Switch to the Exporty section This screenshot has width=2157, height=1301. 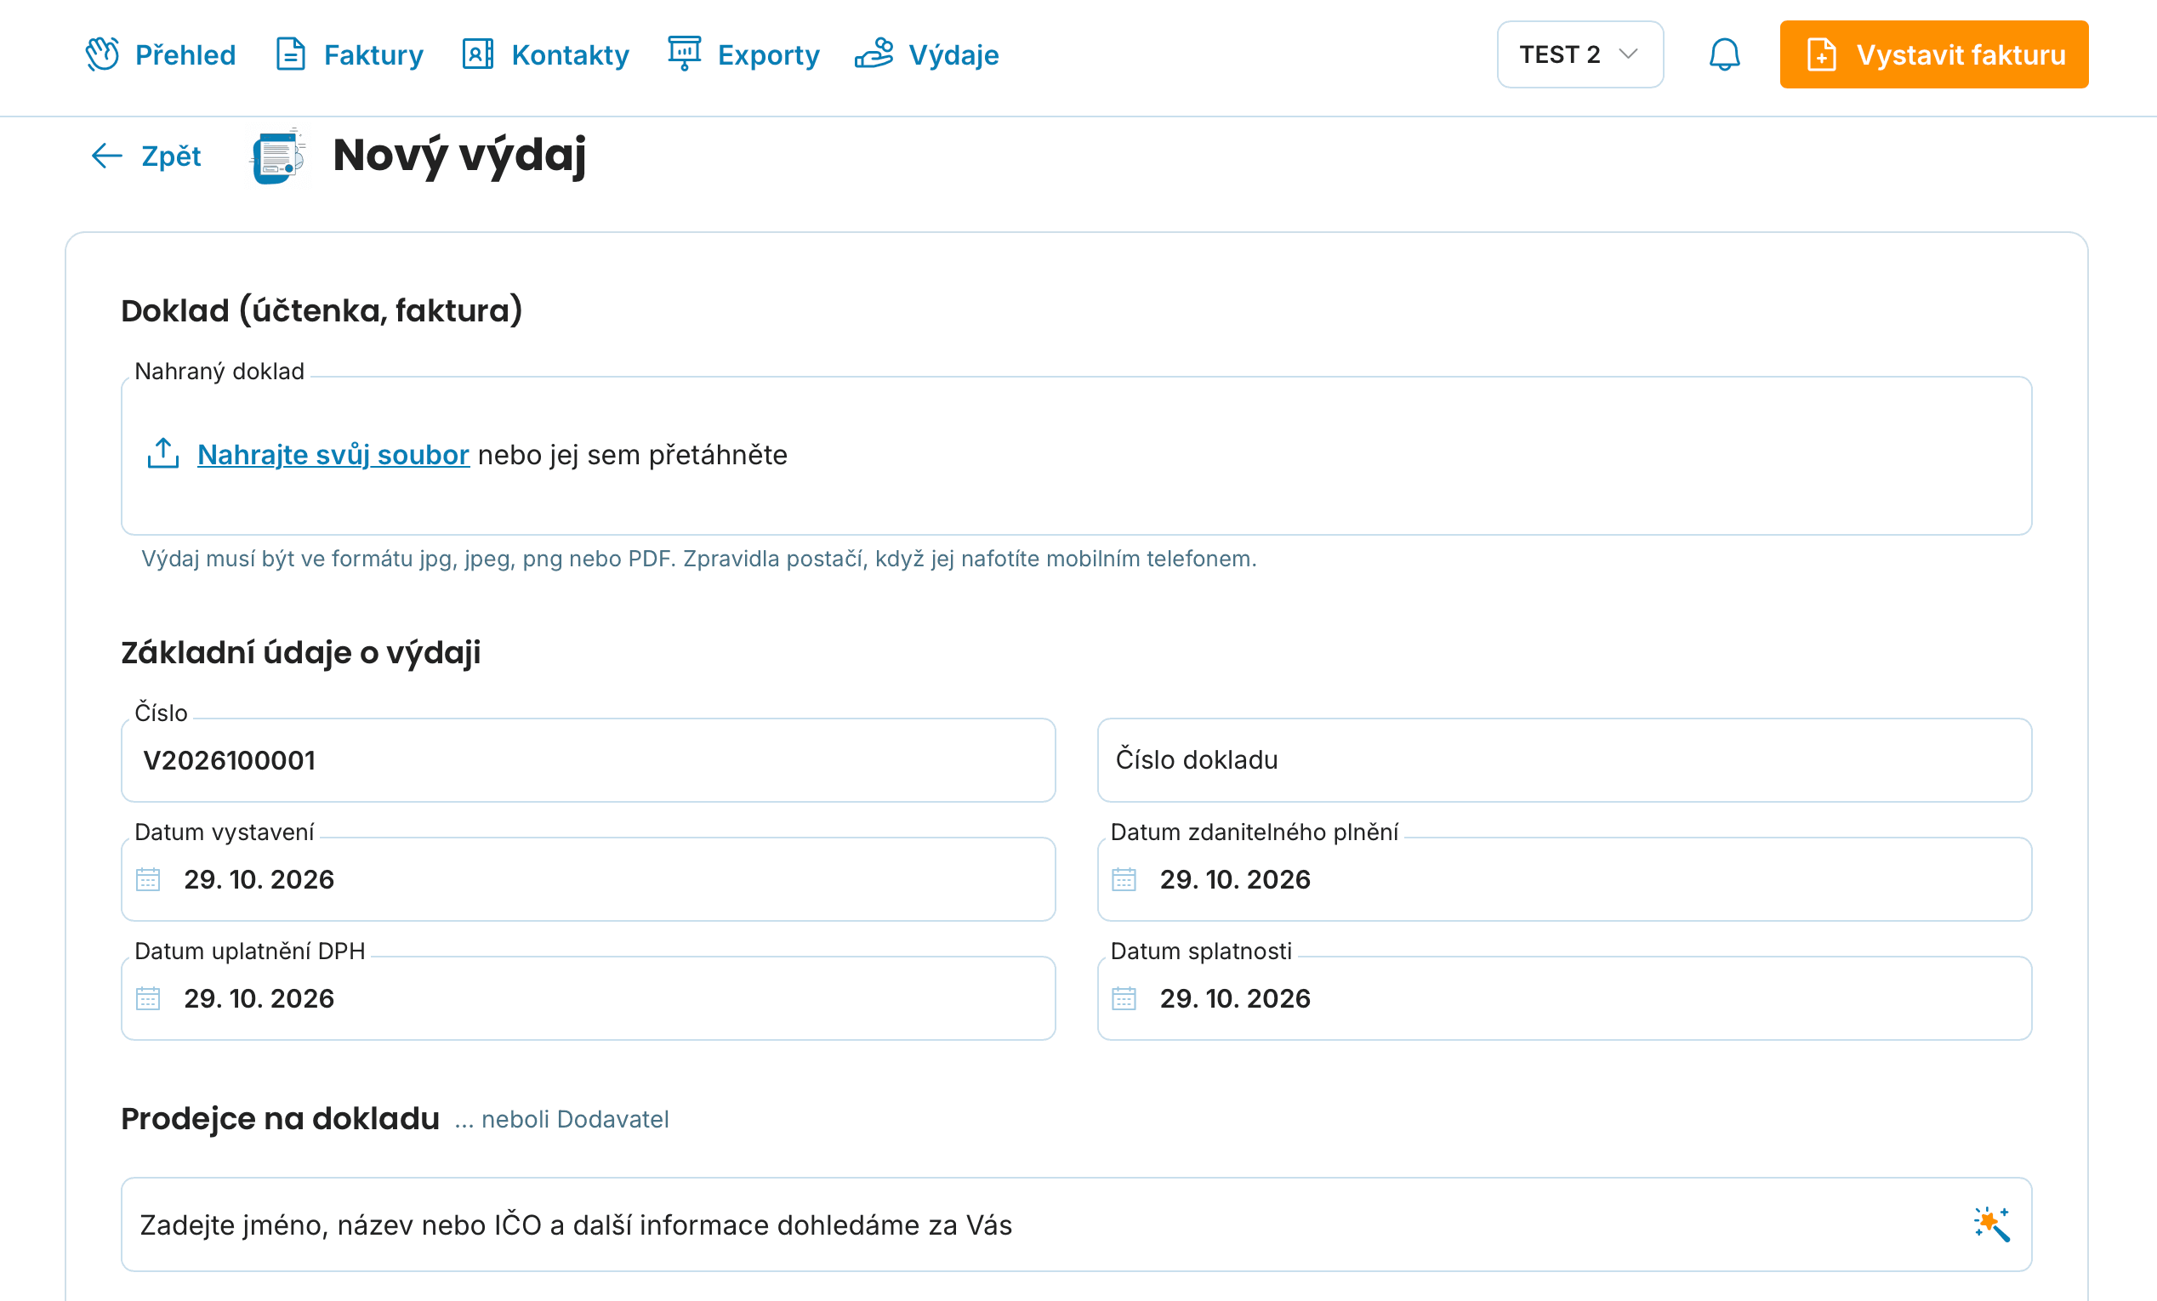point(743,54)
